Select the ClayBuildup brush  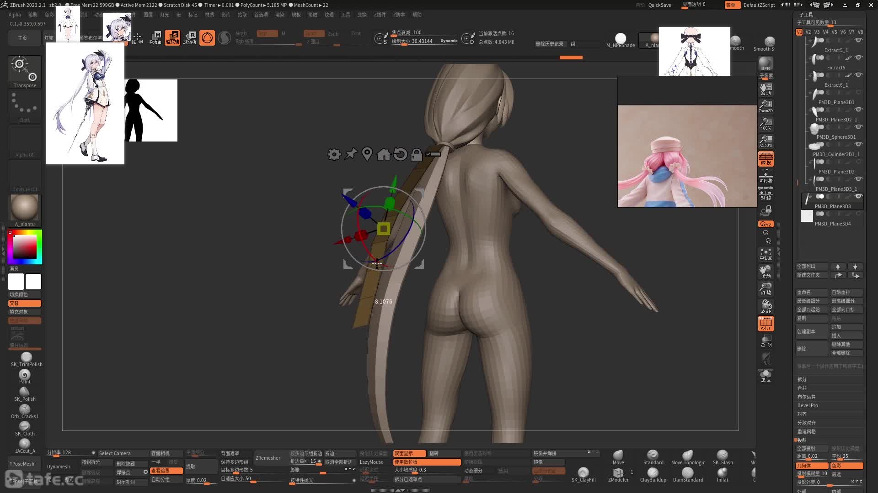(x=653, y=475)
